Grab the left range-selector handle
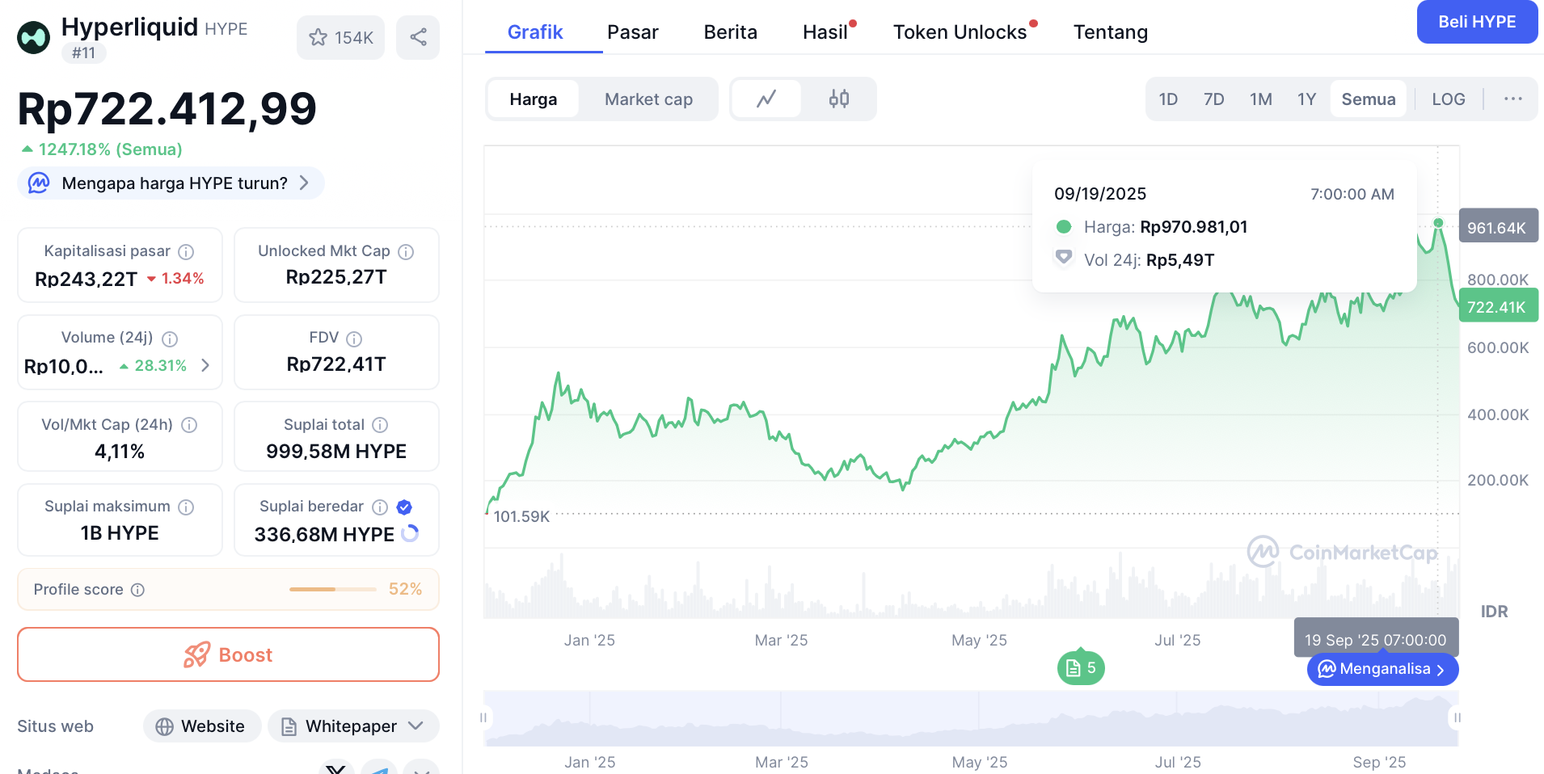 [483, 717]
